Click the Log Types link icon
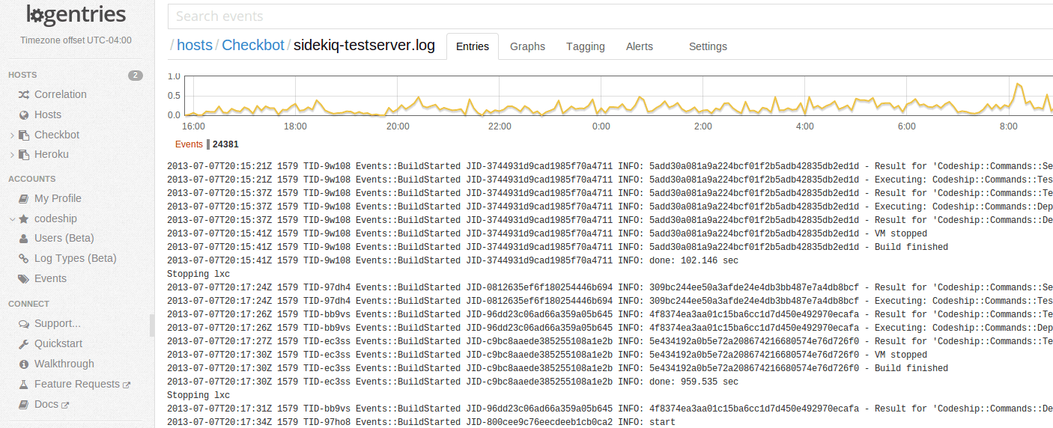 [x=24, y=258]
